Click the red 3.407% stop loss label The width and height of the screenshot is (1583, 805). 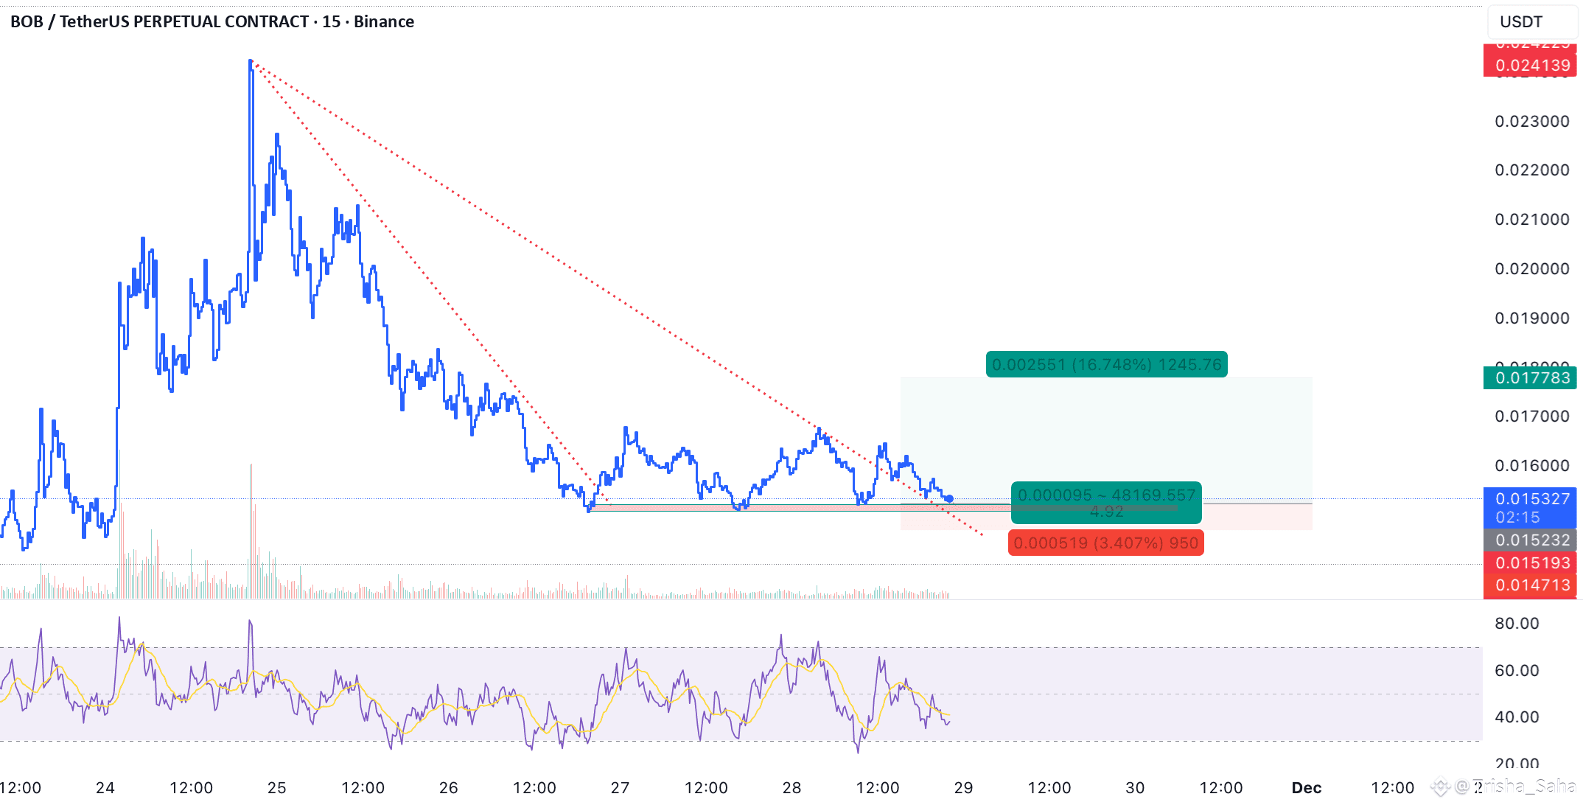[1105, 543]
